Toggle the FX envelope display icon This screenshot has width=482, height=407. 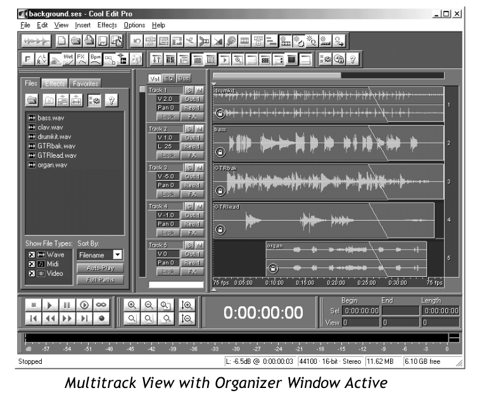[82, 59]
